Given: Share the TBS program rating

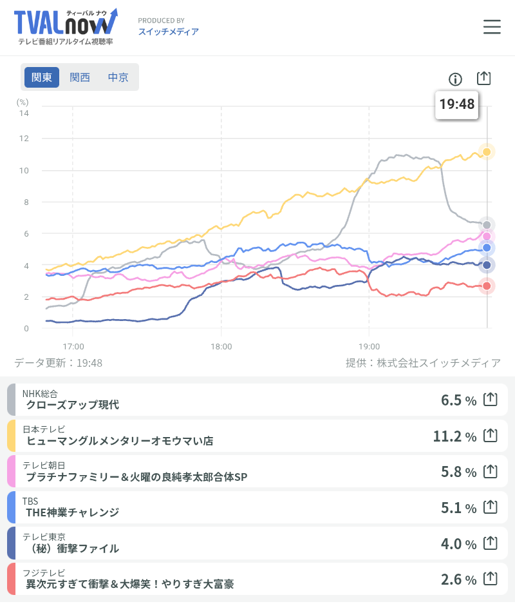Looking at the screenshot, I should click(x=491, y=507).
